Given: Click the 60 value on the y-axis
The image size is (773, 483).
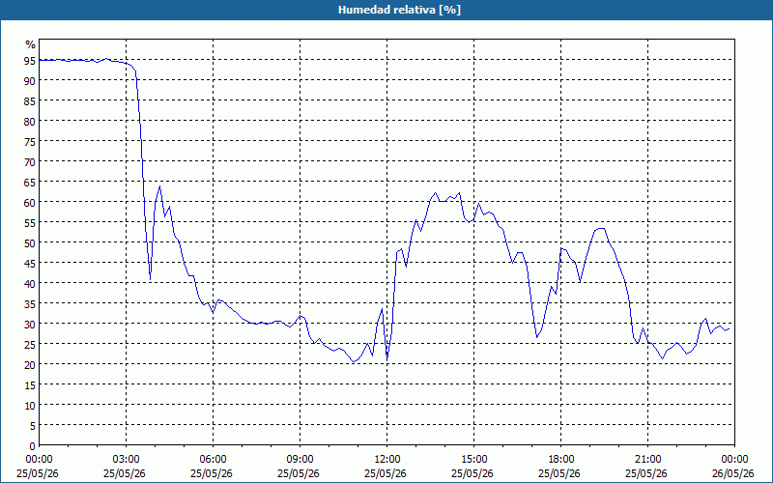Looking at the screenshot, I should pos(30,203).
